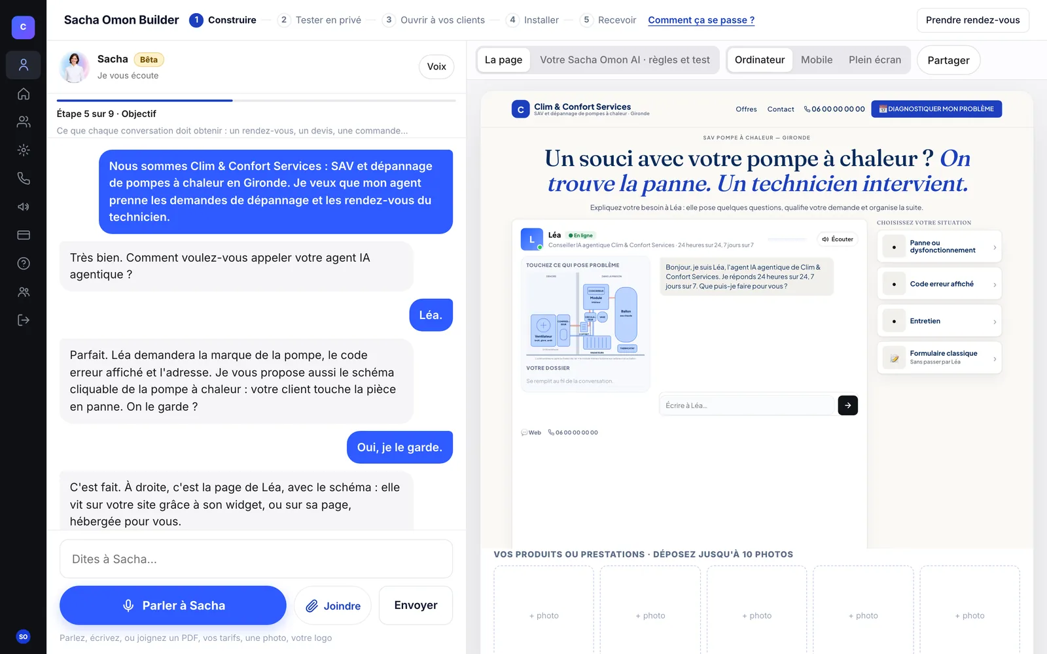Click Diagnostiquer mon problème button
This screenshot has height=654, width=1047.
click(x=936, y=109)
